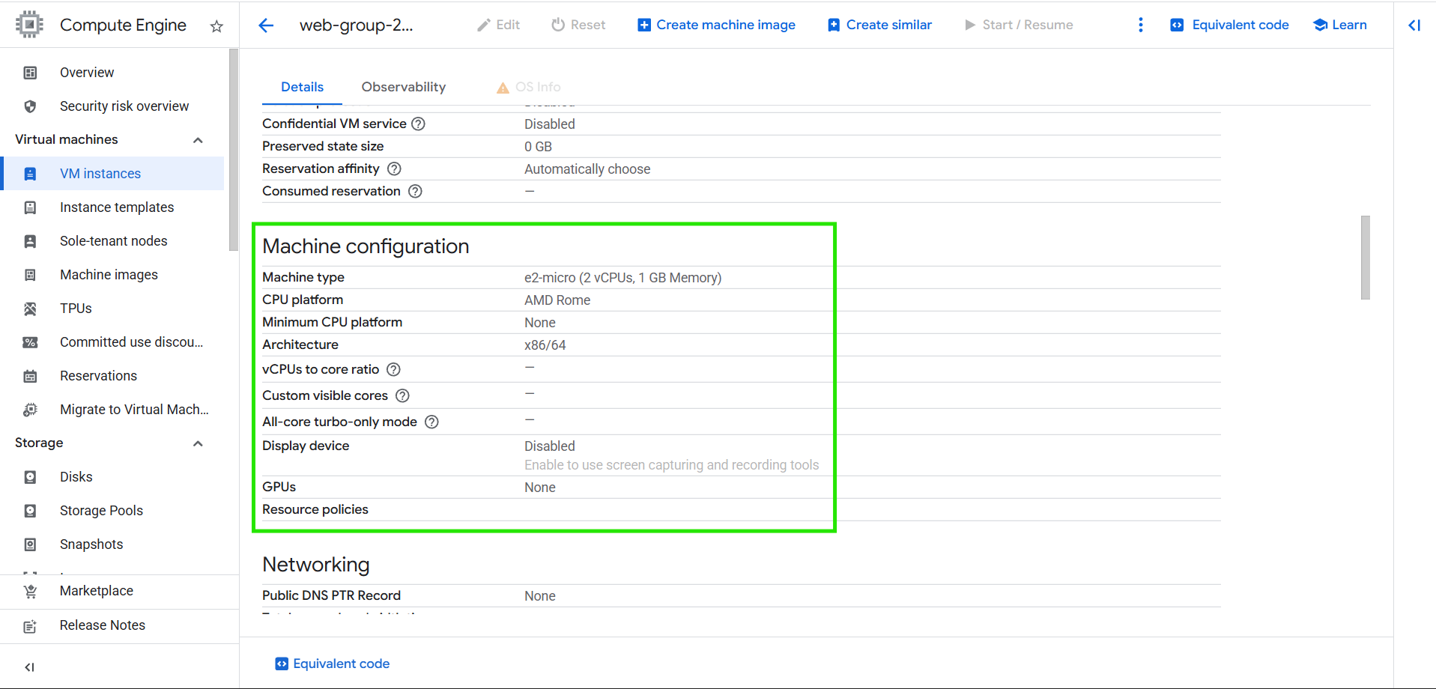This screenshot has height=689, width=1436.
Task: Click Start / Resume button
Action: pyautogui.click(x=1019, y=25)
